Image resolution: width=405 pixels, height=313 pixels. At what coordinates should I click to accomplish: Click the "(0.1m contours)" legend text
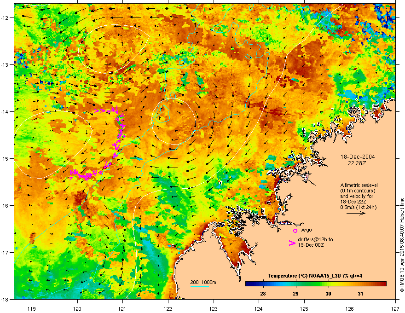pos(358,191)
